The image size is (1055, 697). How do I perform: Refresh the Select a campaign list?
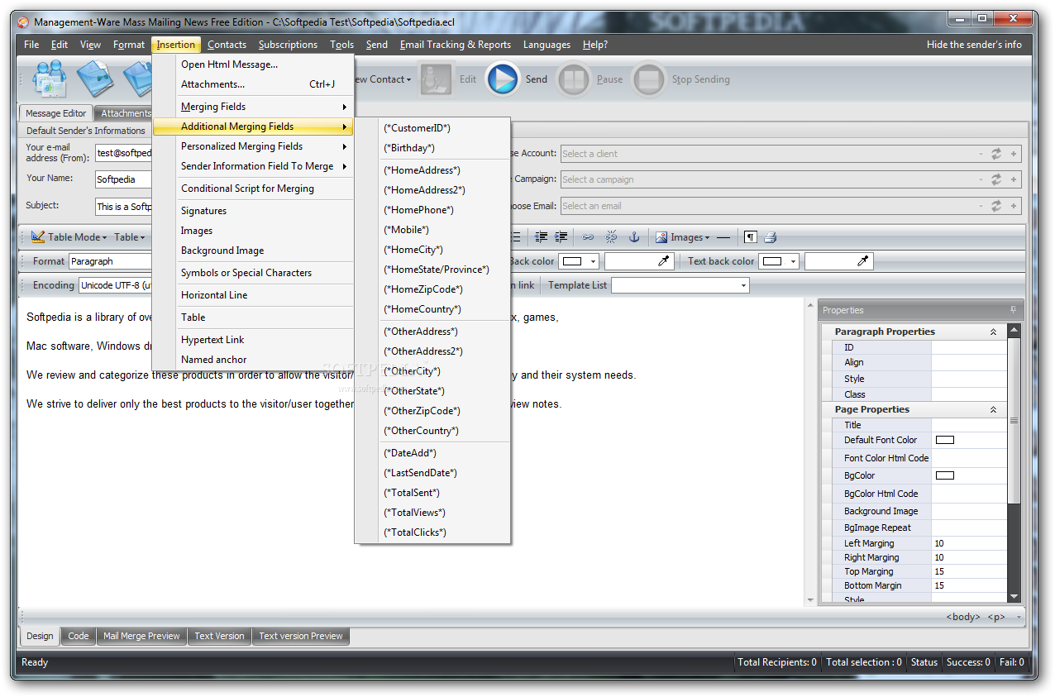tap(995, 179)
